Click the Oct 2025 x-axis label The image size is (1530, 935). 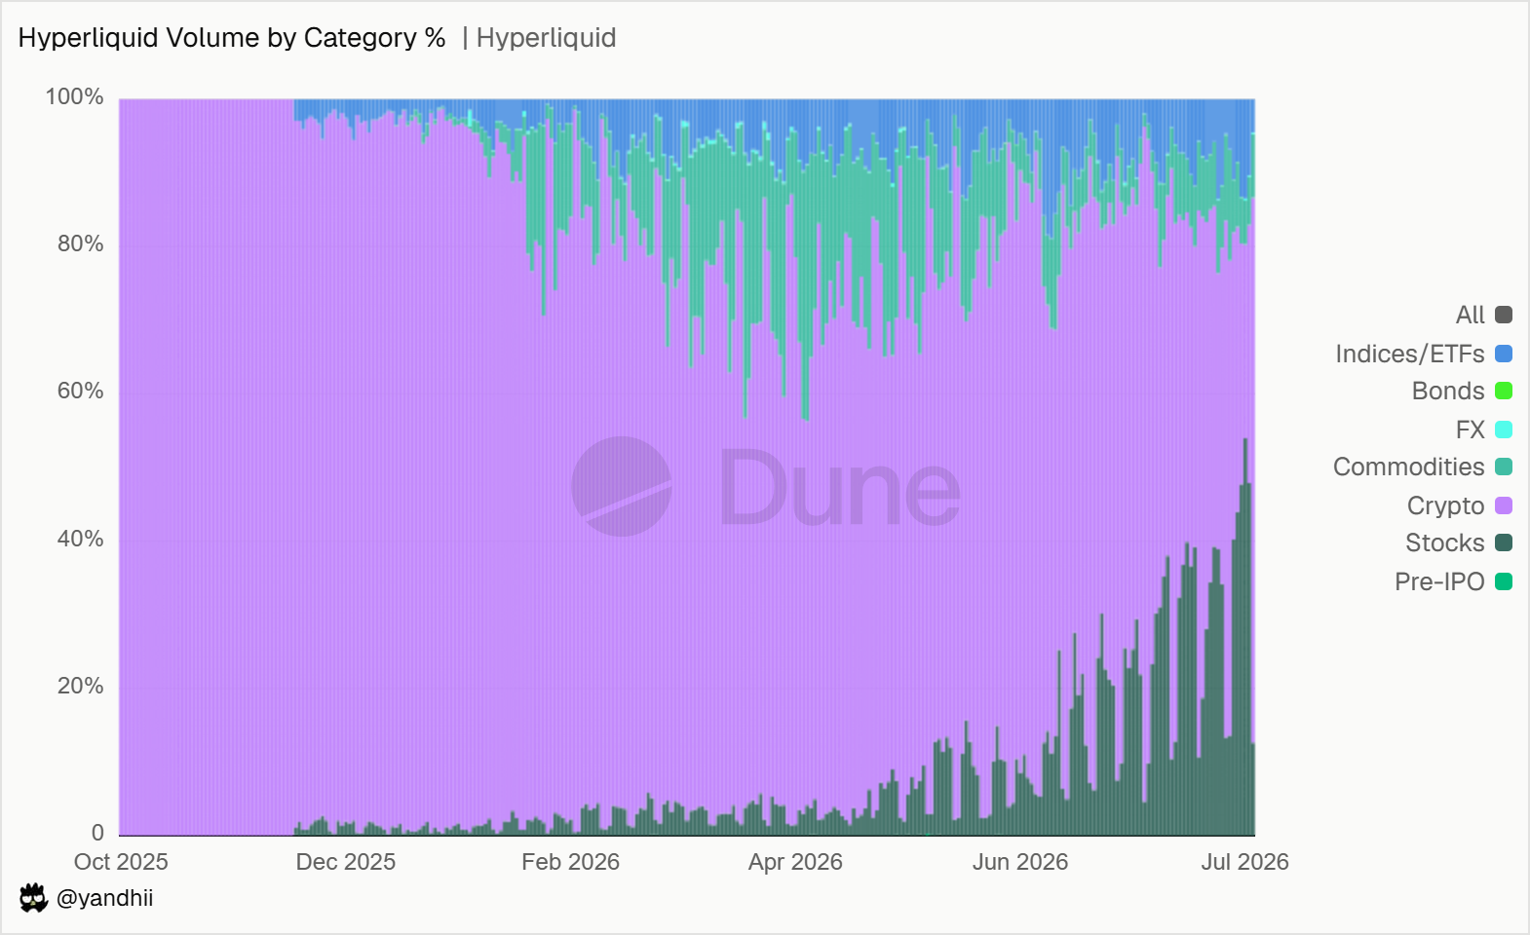pos(121,862)
